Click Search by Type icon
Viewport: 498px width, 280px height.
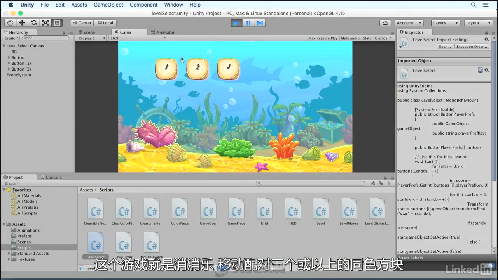pyautogui.click(x=373, y=183)
